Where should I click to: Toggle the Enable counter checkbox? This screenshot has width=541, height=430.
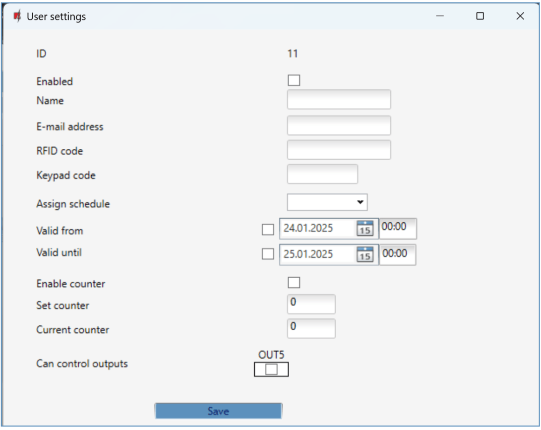tap(294, 283)
